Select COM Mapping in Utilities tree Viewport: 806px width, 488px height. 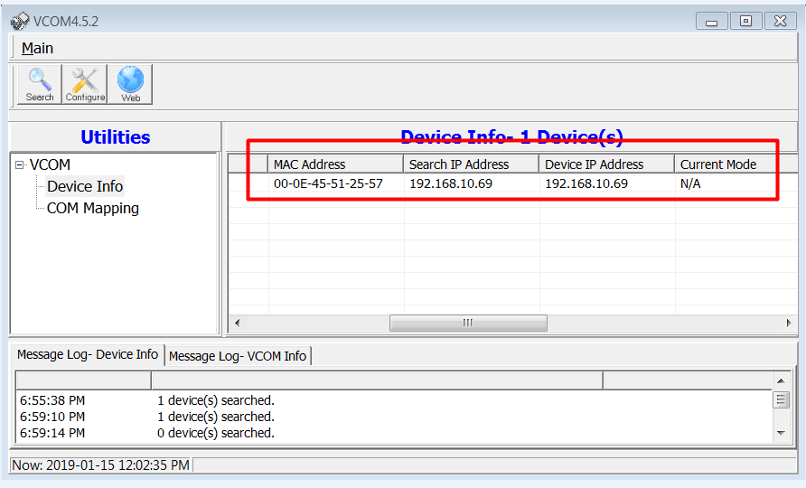92,208
